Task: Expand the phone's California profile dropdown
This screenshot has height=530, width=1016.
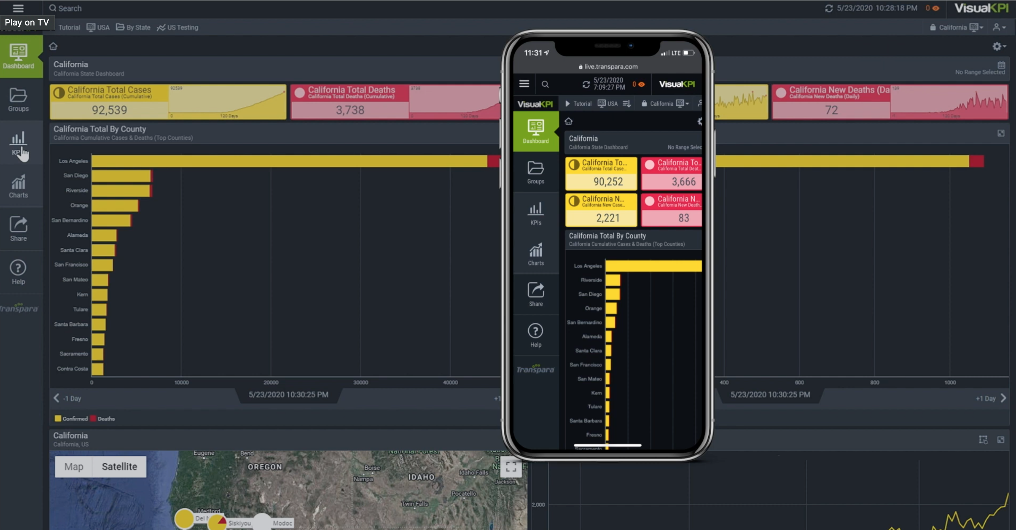Action: tap(665, 104)
